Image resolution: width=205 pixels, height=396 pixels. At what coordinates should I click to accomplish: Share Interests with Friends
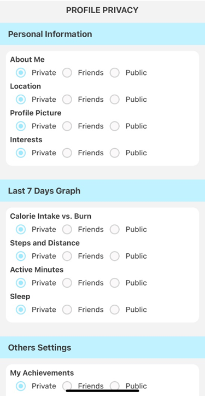67,153
